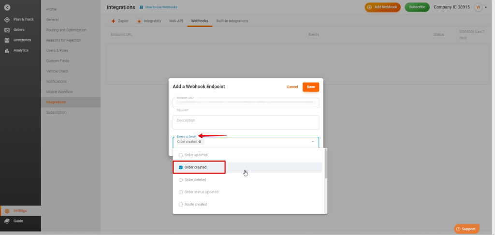Save the webhook endpoint
Viewport: 495px width, 235px height.
click(x=310, y=87)
